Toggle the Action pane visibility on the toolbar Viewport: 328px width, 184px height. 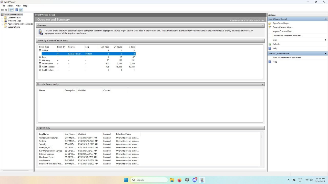pyautogui.click(x=21, y=10)
